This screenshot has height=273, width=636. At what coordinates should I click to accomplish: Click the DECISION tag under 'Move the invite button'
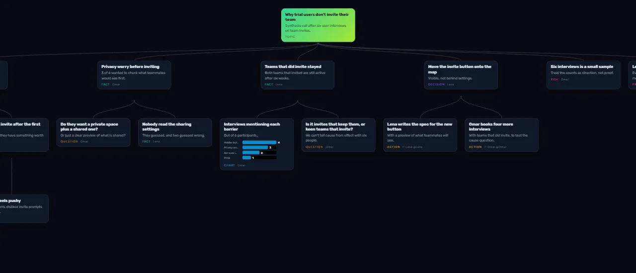(x=437, y=84)
